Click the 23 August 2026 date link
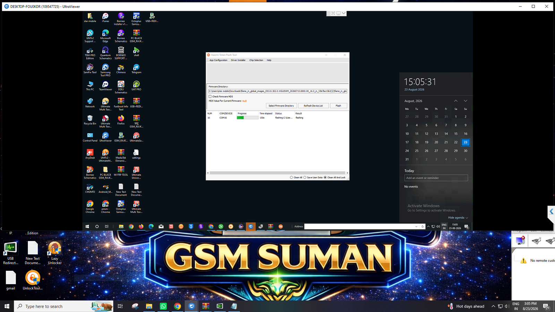This screenshot has height=312, width=555. (x=414, y=89)
